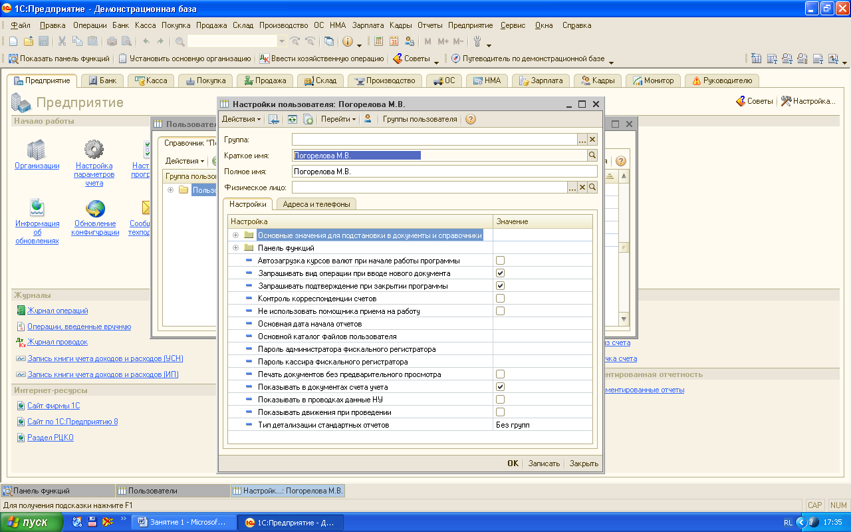The width and height of the screenshot is (851, 532).
Task: Open Журнал операций link
Action: coord(58,311)
